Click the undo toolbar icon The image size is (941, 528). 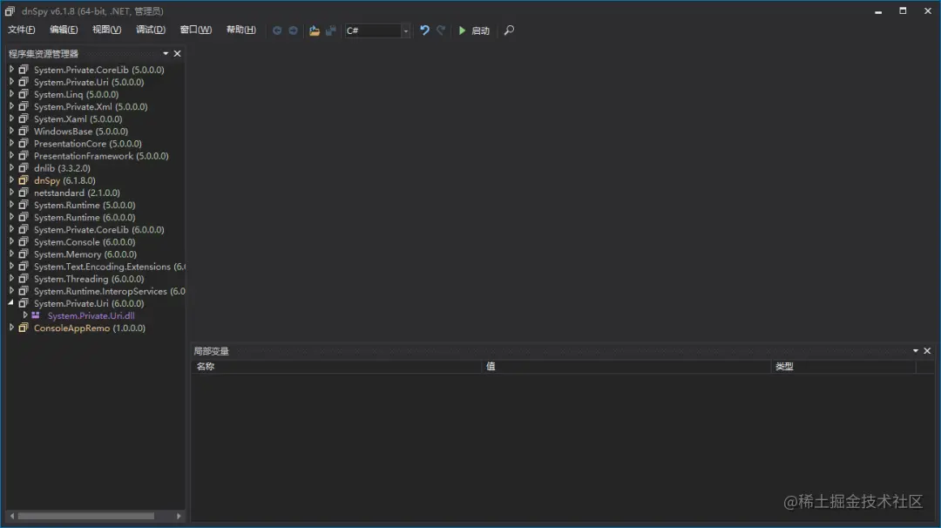(424, 30)
